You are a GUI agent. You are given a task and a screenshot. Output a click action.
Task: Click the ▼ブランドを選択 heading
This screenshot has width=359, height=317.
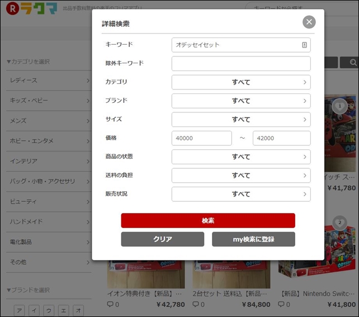click(28, 290)
